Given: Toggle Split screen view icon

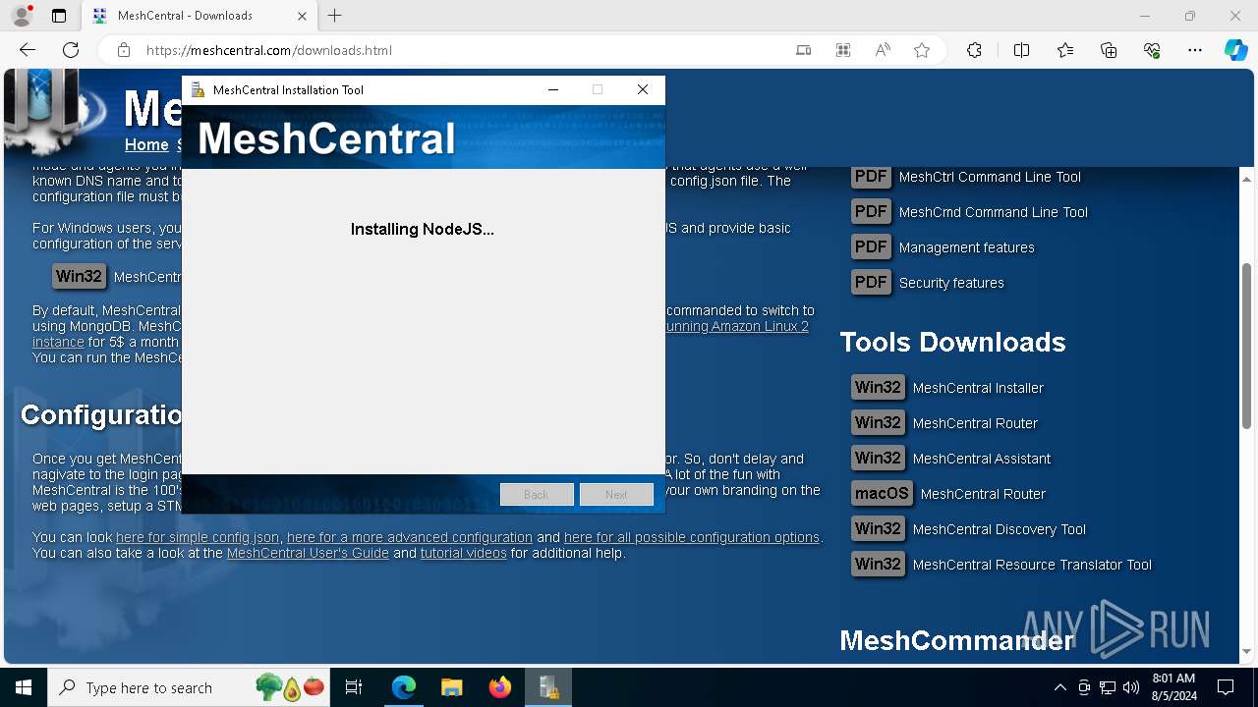Looking at the screenshot, I should (1021, 50).
